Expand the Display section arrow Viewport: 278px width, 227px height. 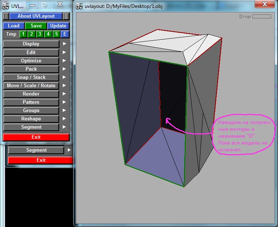point(65,44)
